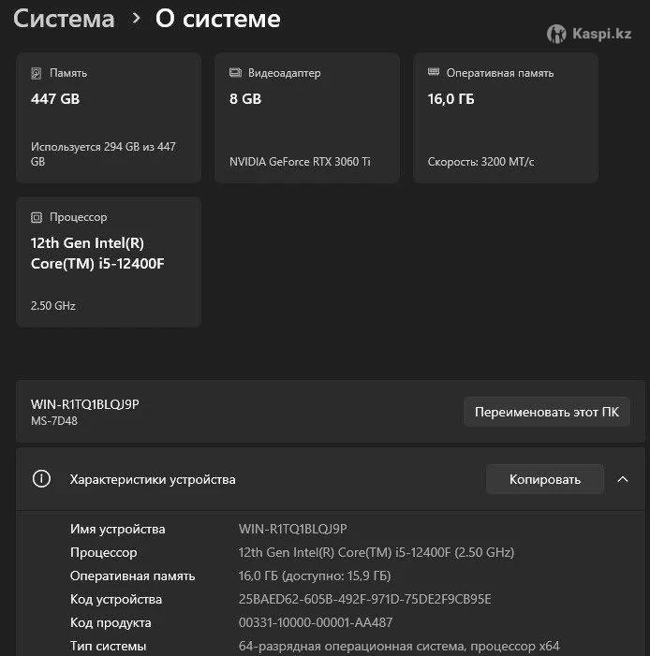
Task: Click the RAM icon on Оперативная память card
Action: coord(434,72)
